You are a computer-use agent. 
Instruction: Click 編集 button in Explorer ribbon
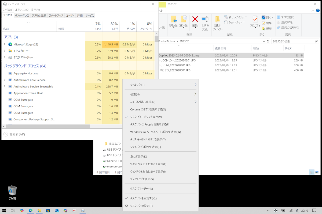267,23
